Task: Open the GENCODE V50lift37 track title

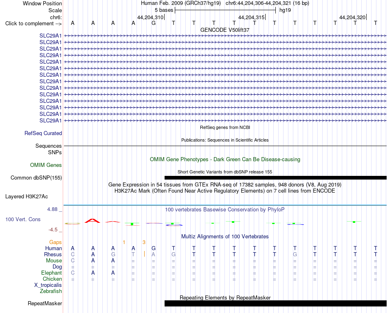Action: [225, 30]
